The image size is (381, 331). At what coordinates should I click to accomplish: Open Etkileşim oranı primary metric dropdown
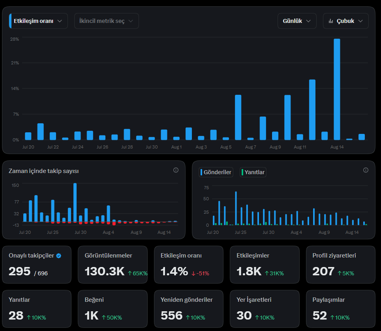38,21
